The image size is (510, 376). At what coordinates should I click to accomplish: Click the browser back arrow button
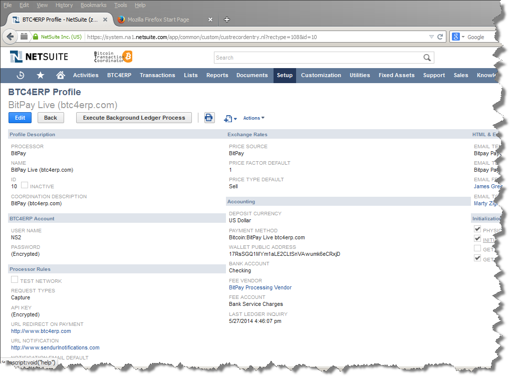(x=11, y=37)
